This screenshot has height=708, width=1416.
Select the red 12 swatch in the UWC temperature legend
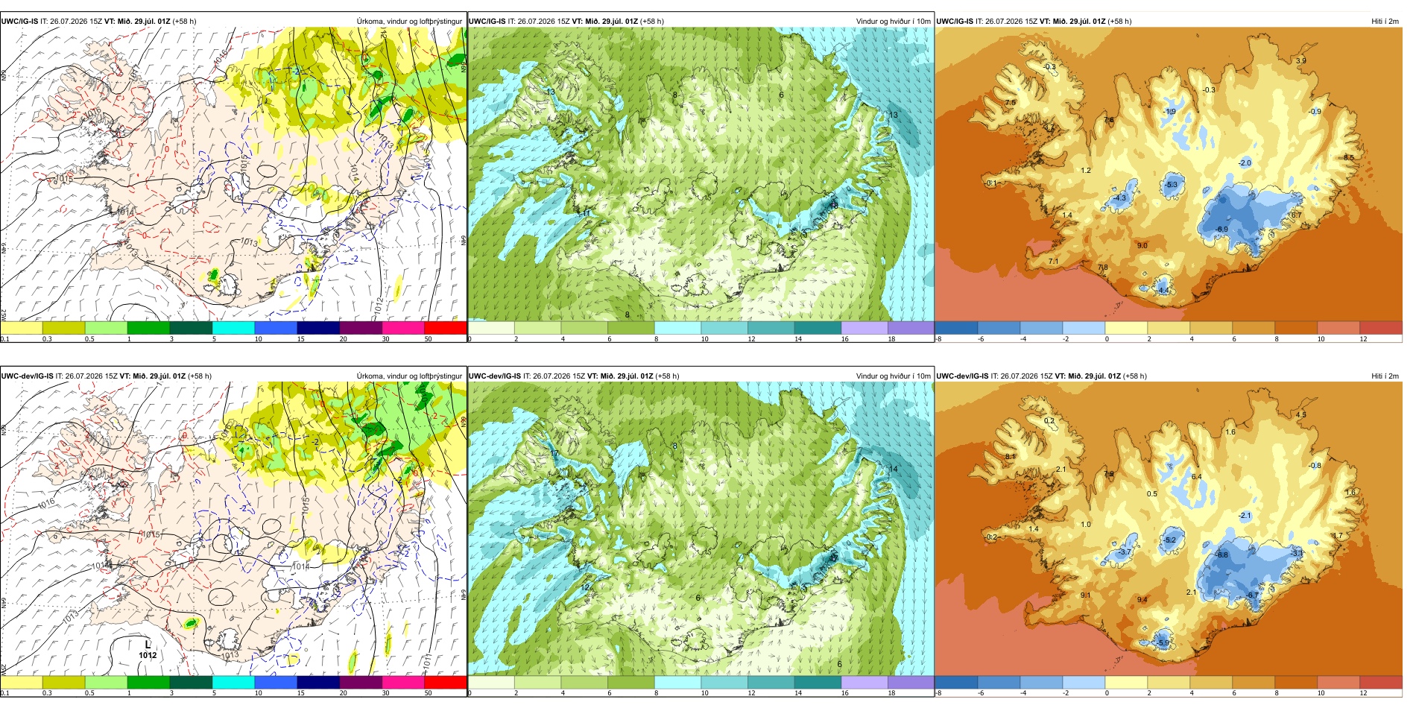point(1381,327)
